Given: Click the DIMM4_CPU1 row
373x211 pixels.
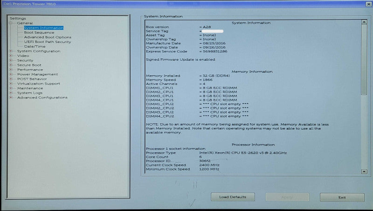Looking at the screenshot, I should [x=192, y=100].
